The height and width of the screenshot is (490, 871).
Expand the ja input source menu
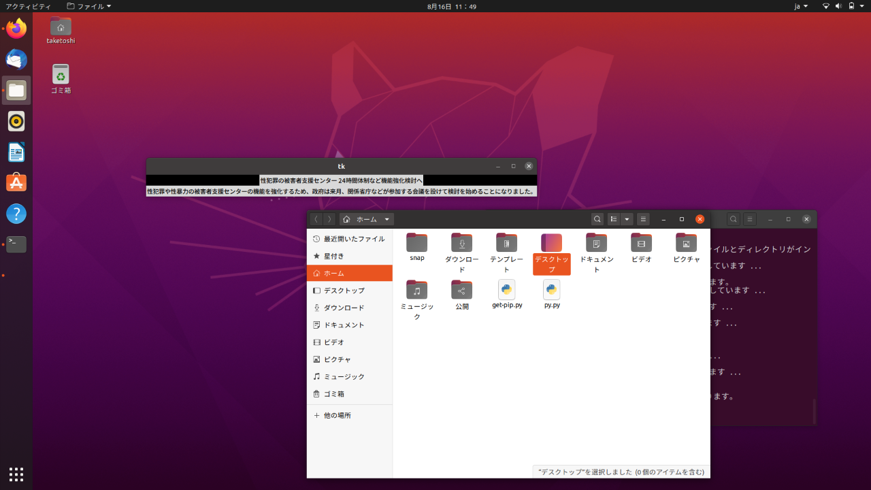click(x=801, y=6)
